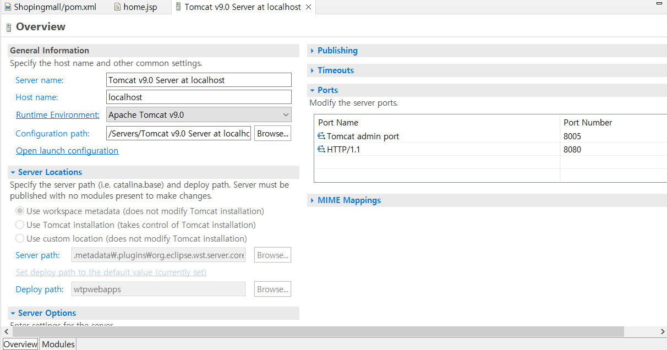Screen dimensions: 667x350
Task: Expand the Timeouts section
Action: [312, 70]
